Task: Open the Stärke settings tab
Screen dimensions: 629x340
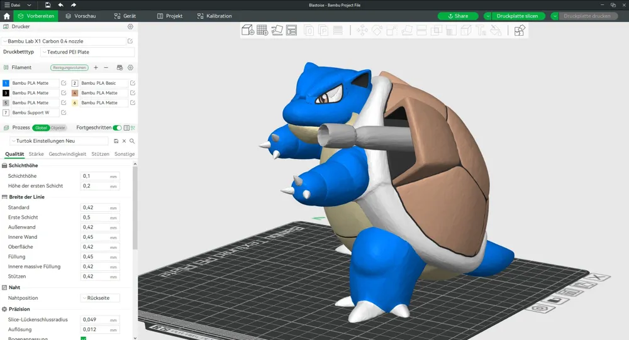Action: (x=36, y=154)
